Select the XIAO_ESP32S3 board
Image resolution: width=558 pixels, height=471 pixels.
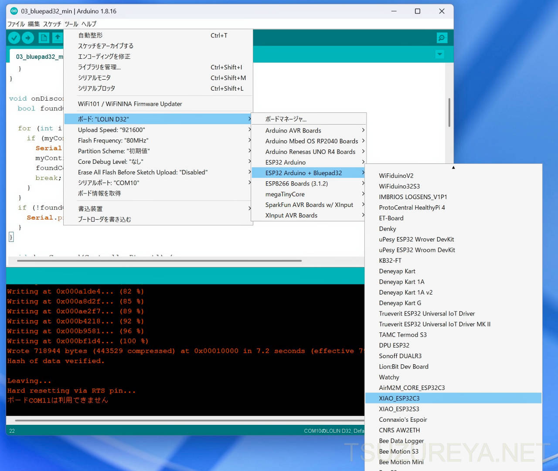[x=453, y=409]
